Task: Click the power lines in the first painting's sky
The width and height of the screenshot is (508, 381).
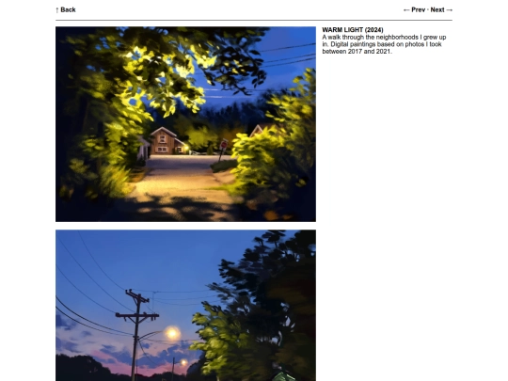Action: (x=287, y=56)
